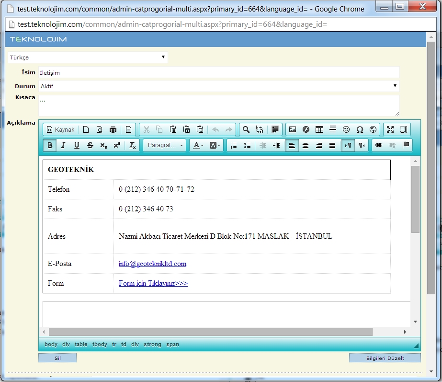Set text direction left-to-right
The width and height of the screenshot is (442, 382).
[x=348, y=145]
